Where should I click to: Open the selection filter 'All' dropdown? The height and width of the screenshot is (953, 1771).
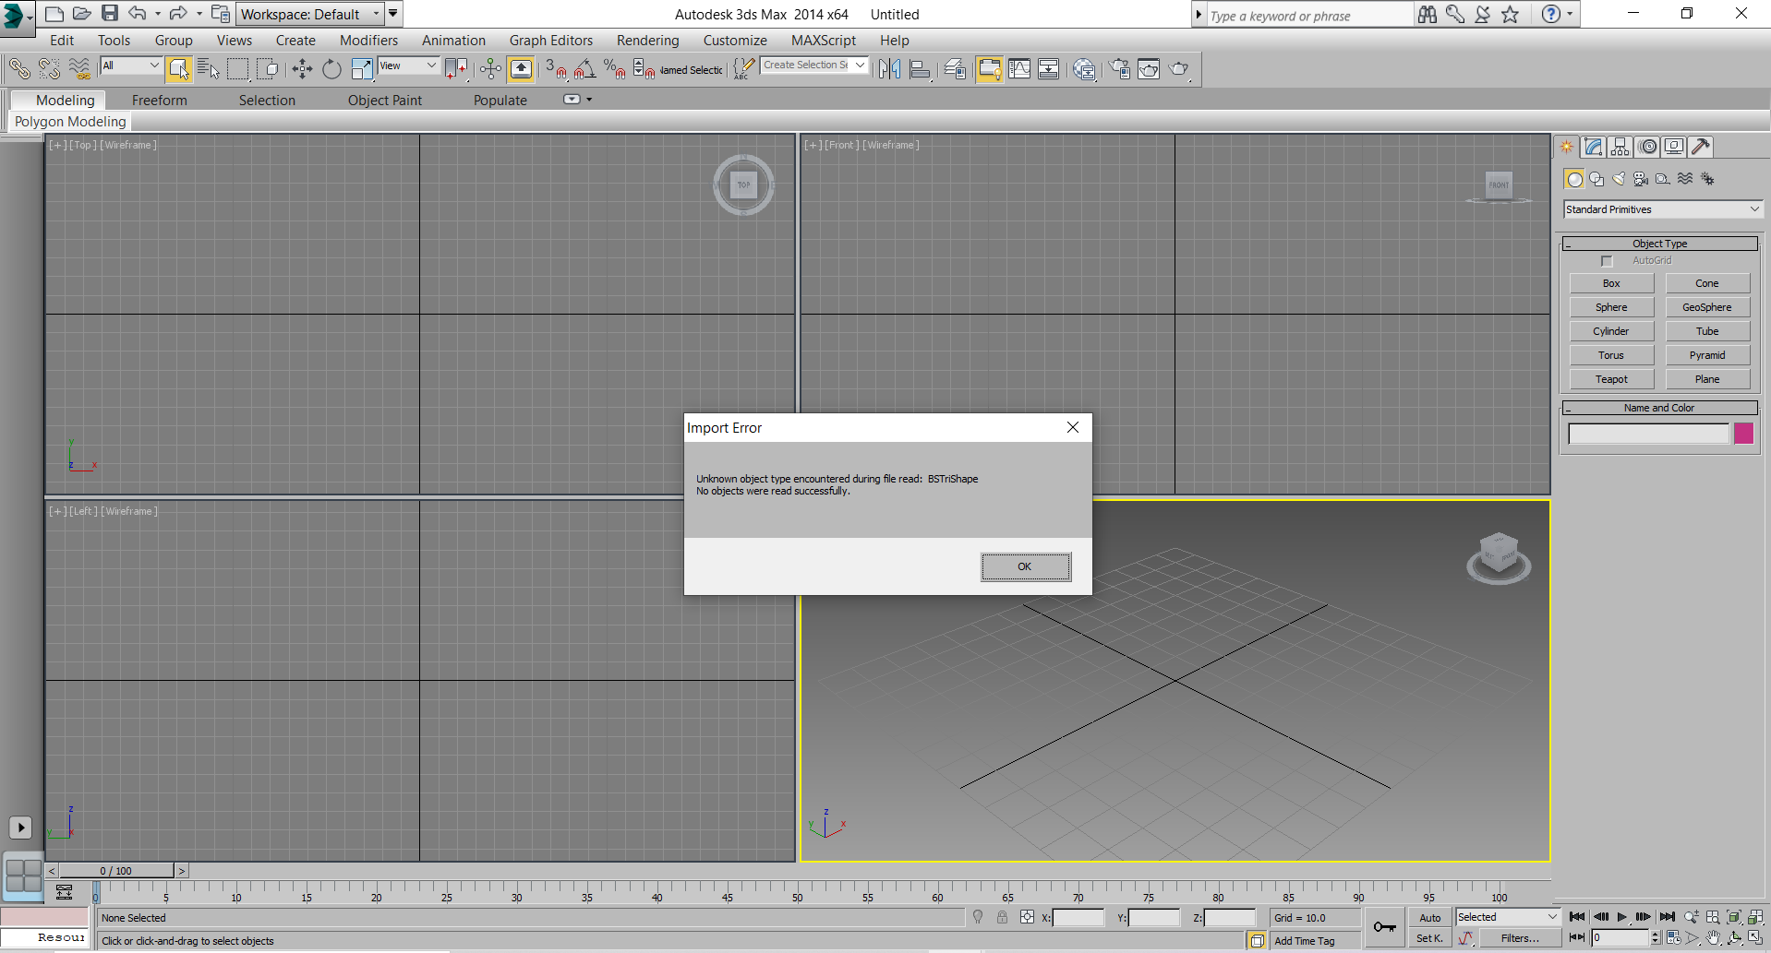tap(131, 66)
